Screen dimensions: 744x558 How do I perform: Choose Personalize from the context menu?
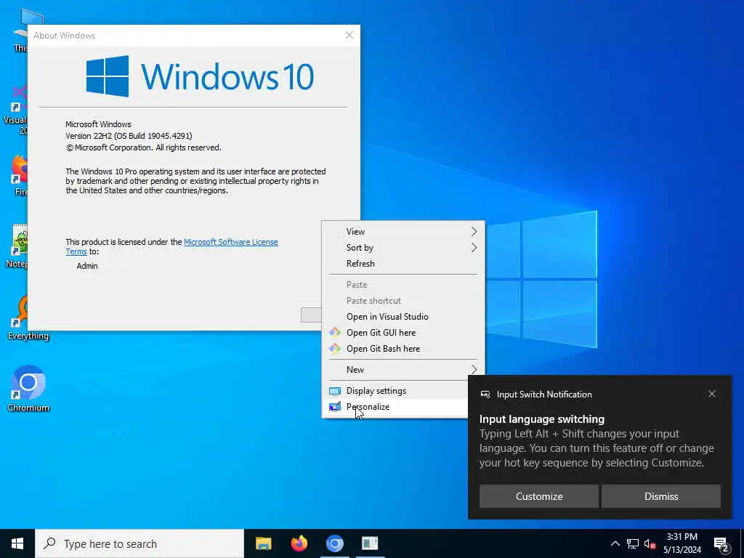395,407
